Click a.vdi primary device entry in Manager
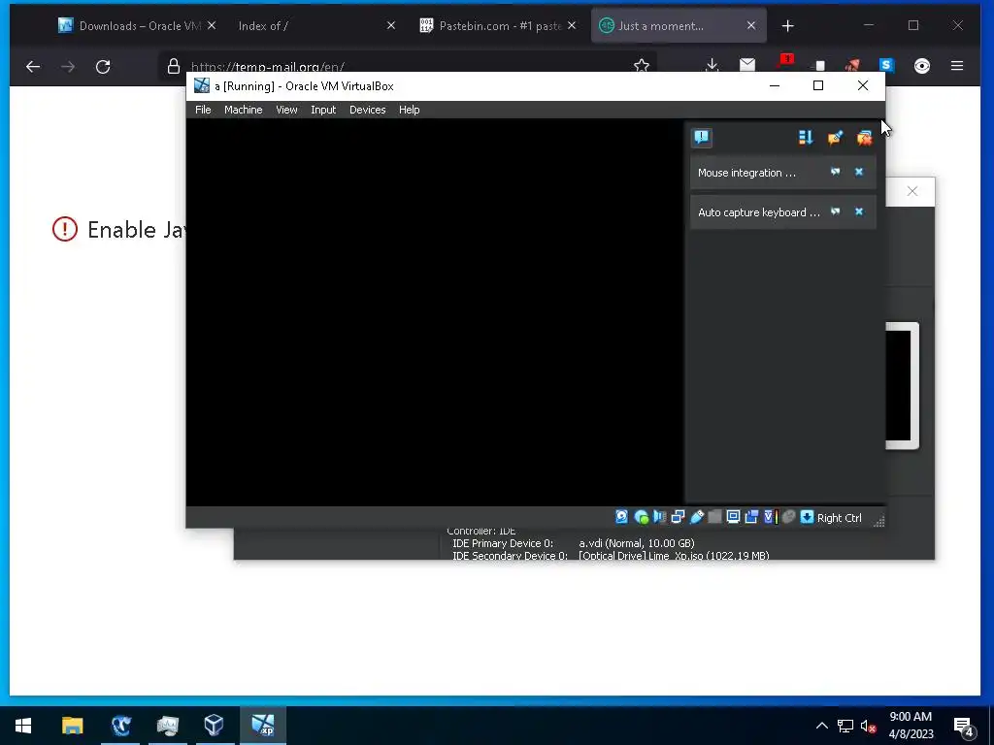 (637, 543)
